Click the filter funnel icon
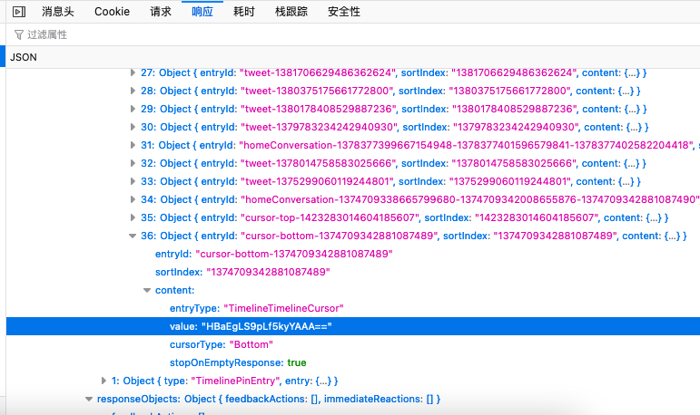 pyautogui.click(x=17, y=34)
